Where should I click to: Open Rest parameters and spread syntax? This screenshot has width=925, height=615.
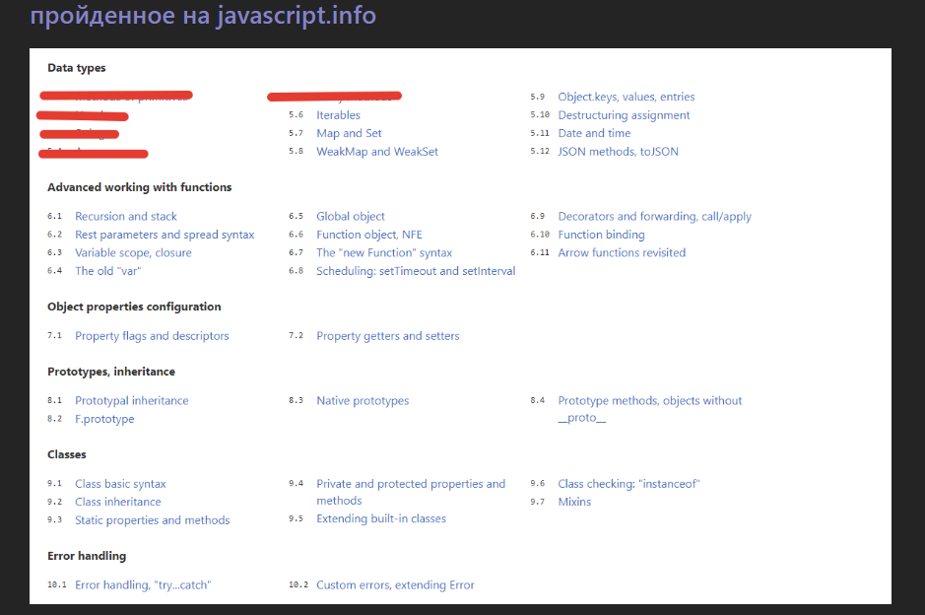(165, 235)
